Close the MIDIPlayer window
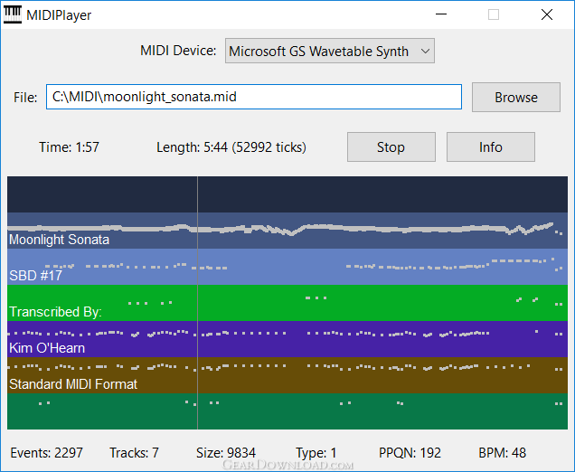 tap(547, 14)
